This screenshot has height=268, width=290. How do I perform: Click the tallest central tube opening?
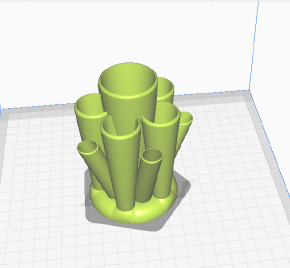point(128,80)
